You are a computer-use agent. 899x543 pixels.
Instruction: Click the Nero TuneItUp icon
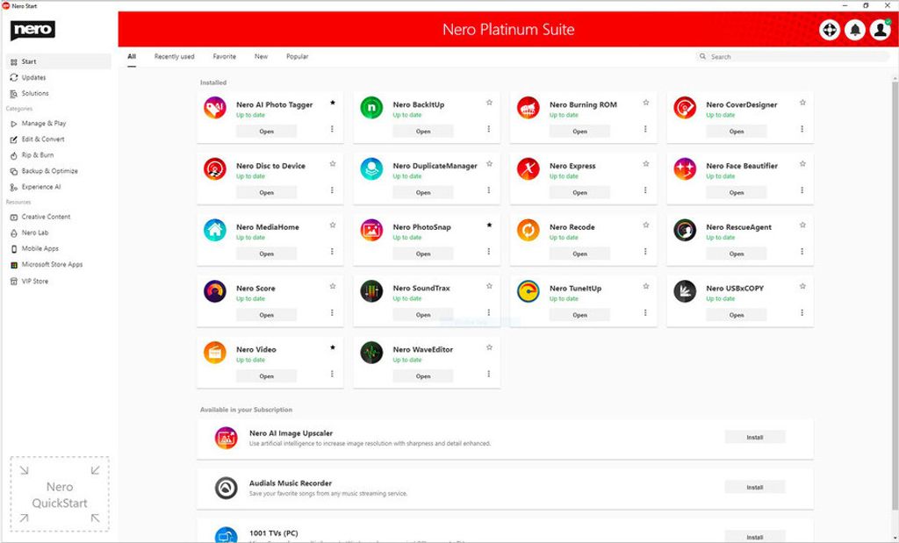tap(528, 291)
